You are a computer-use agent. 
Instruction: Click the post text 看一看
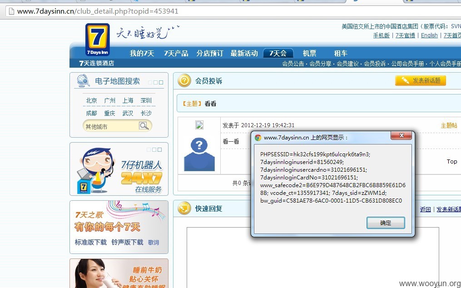231,141
